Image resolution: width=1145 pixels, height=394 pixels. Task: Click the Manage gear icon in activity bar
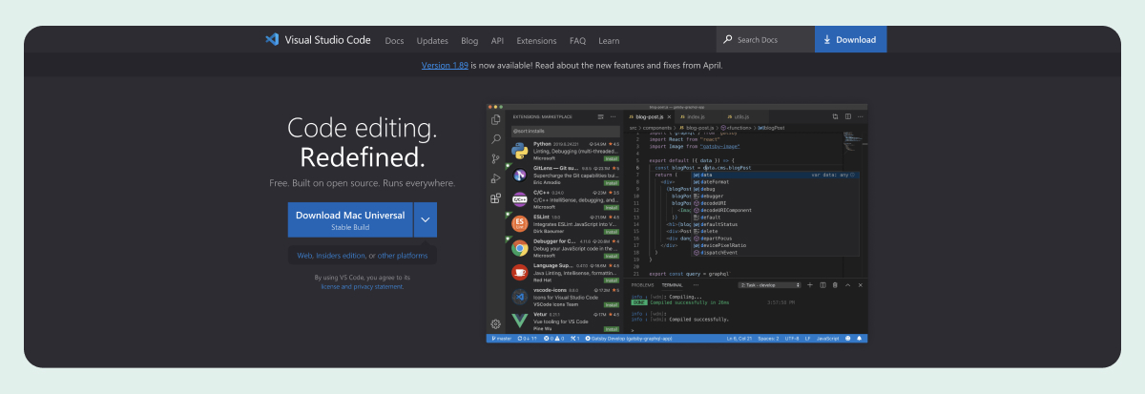pyautogui.click(x=495, y=324)
